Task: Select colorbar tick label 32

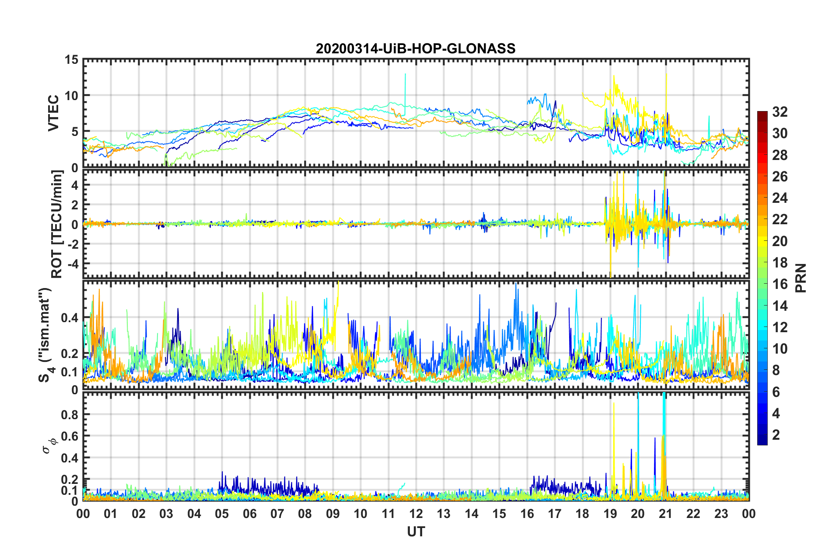Action: pos(780,112)
